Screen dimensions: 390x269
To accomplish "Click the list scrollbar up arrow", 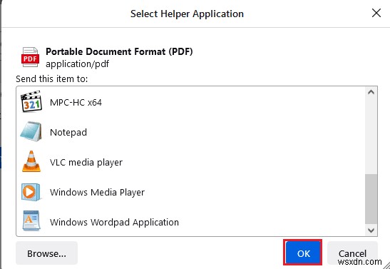I will pyautogui.click(x=371, y=92).
